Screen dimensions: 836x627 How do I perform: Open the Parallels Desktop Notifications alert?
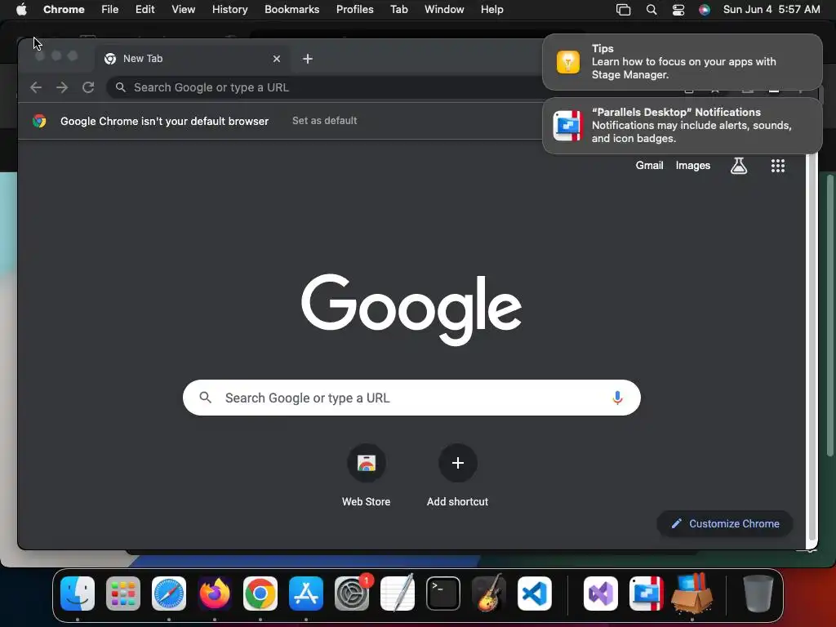click(683, 126)
